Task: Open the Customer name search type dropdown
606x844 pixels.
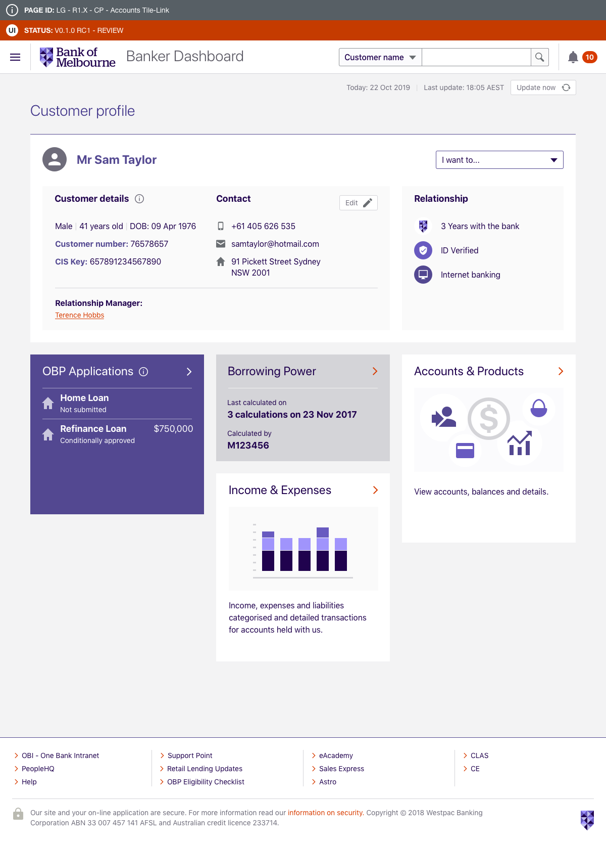Action: click(380, 57)
